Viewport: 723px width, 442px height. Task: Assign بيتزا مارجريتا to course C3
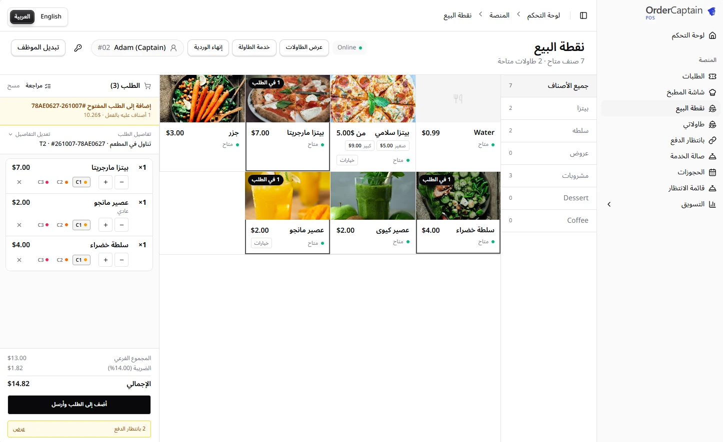tap(43, 182)
